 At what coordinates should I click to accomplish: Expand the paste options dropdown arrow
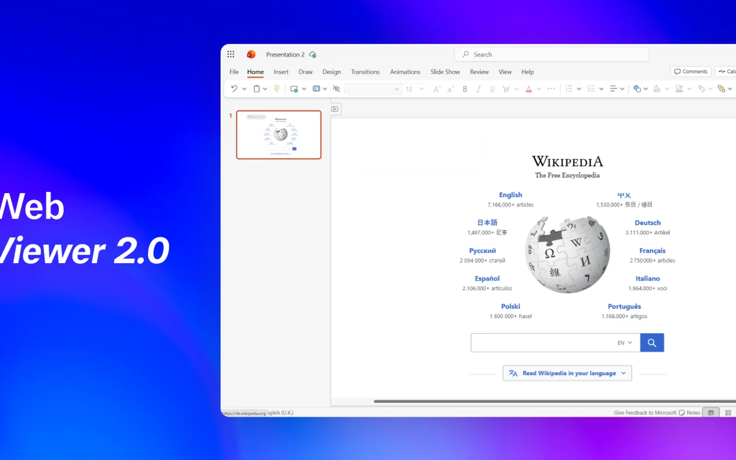click(265, 89)
